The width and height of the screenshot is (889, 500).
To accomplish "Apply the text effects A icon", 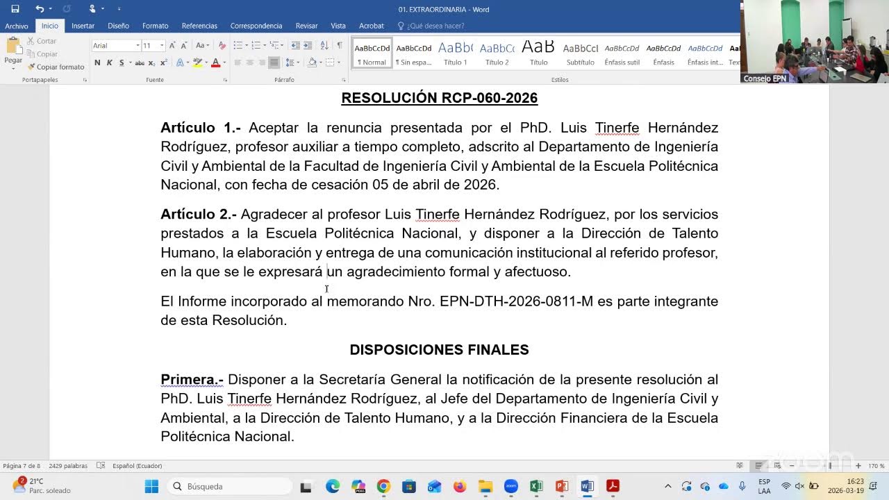I will pyautogui.click(x=180, y=62).
